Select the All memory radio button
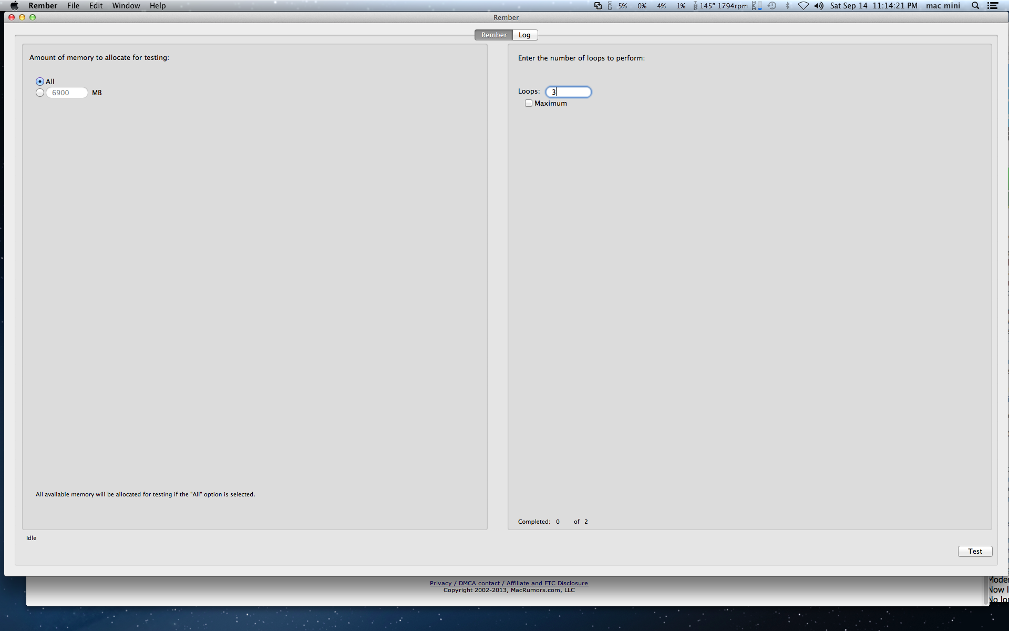The width and height of the screenshot is (1009, 631). [x=40, y=82]
